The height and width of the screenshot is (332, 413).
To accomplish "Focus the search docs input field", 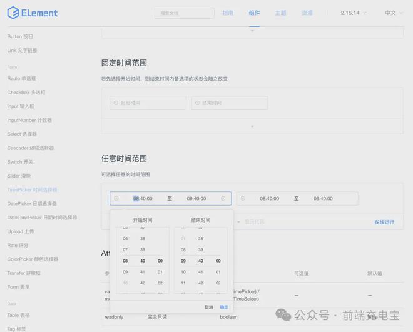I will tap(185, 13).
